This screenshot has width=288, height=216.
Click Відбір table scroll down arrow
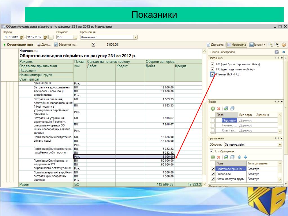coord(280,131)
